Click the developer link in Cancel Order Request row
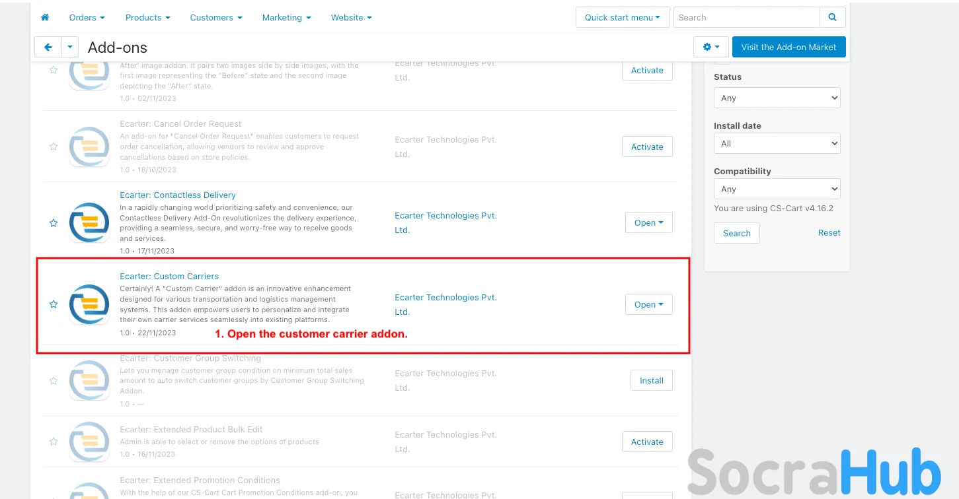 click(x=445, y=147)
